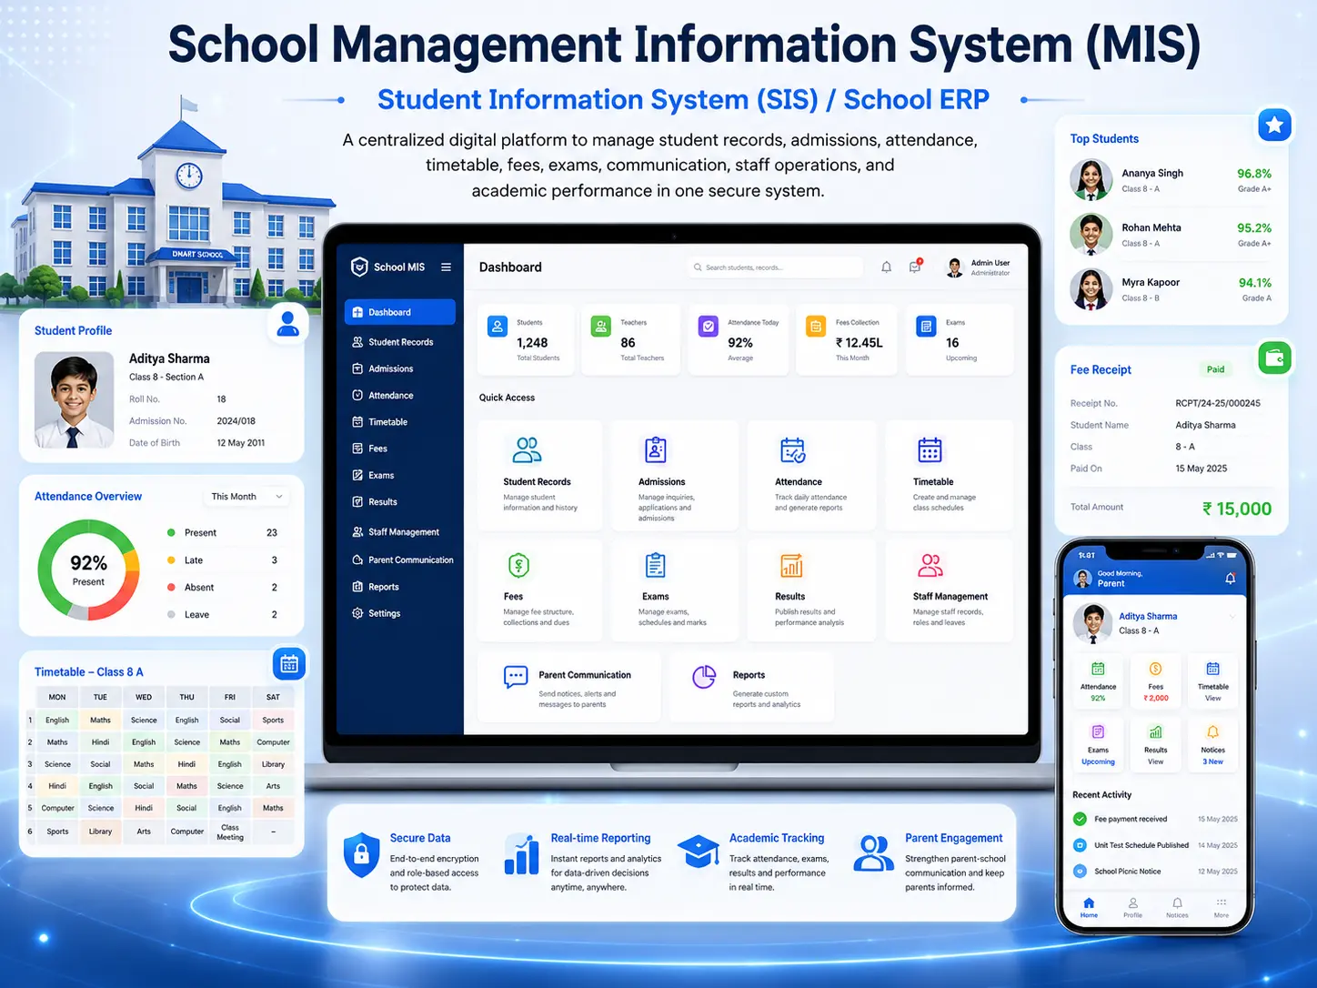Click Rohan Mehta's photo in Top Students

click(1091, 234)
